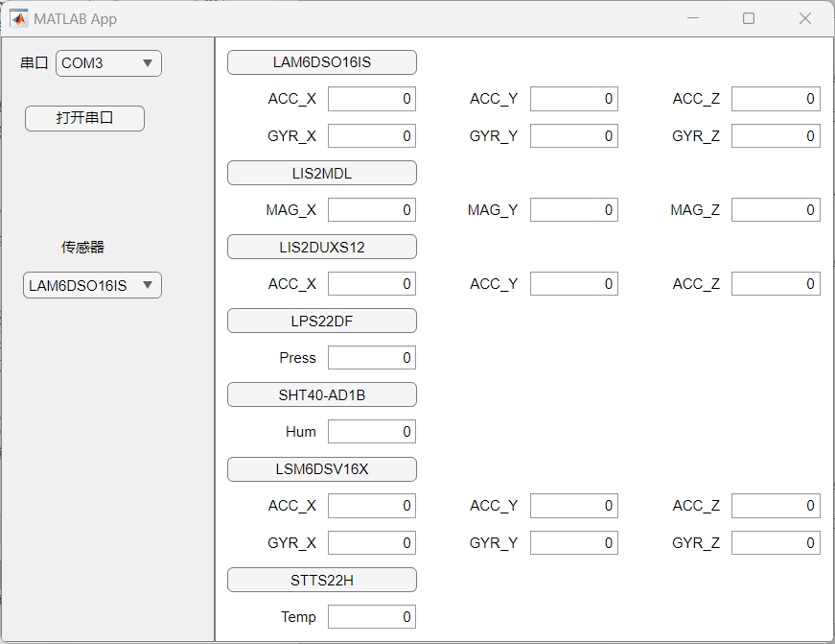Select the MAG_X value field
Viewport: 835px width, 644px height.
[372, 210]
